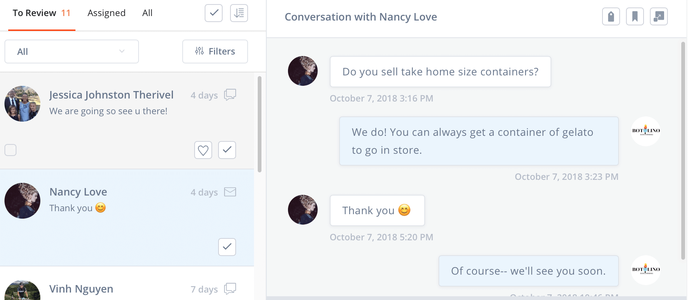Click the mark-all-reviewed checkmark icon

[214, 13]
